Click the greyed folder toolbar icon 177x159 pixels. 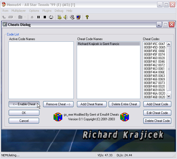pyautogui.click(x=20, y=17)
